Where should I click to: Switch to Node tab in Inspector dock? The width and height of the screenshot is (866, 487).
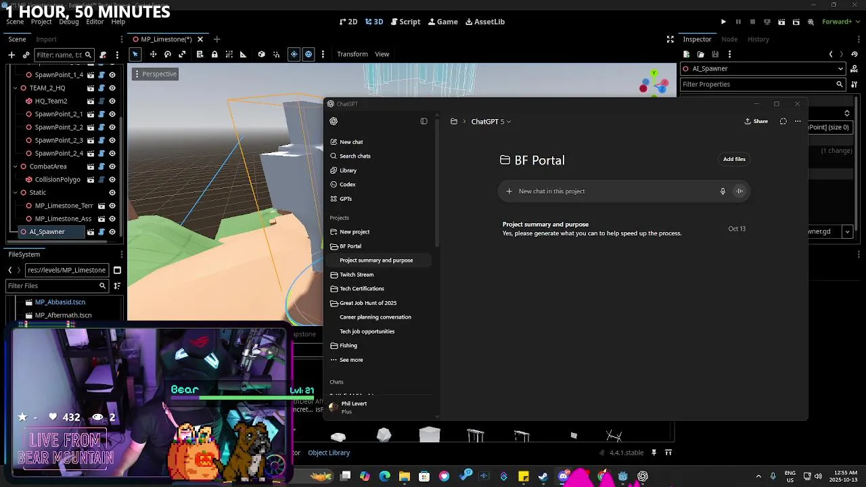click(x=729, y=39)
